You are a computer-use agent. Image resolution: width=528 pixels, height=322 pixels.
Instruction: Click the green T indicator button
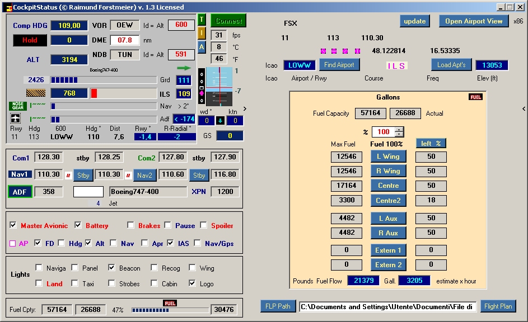pos(202,20)
